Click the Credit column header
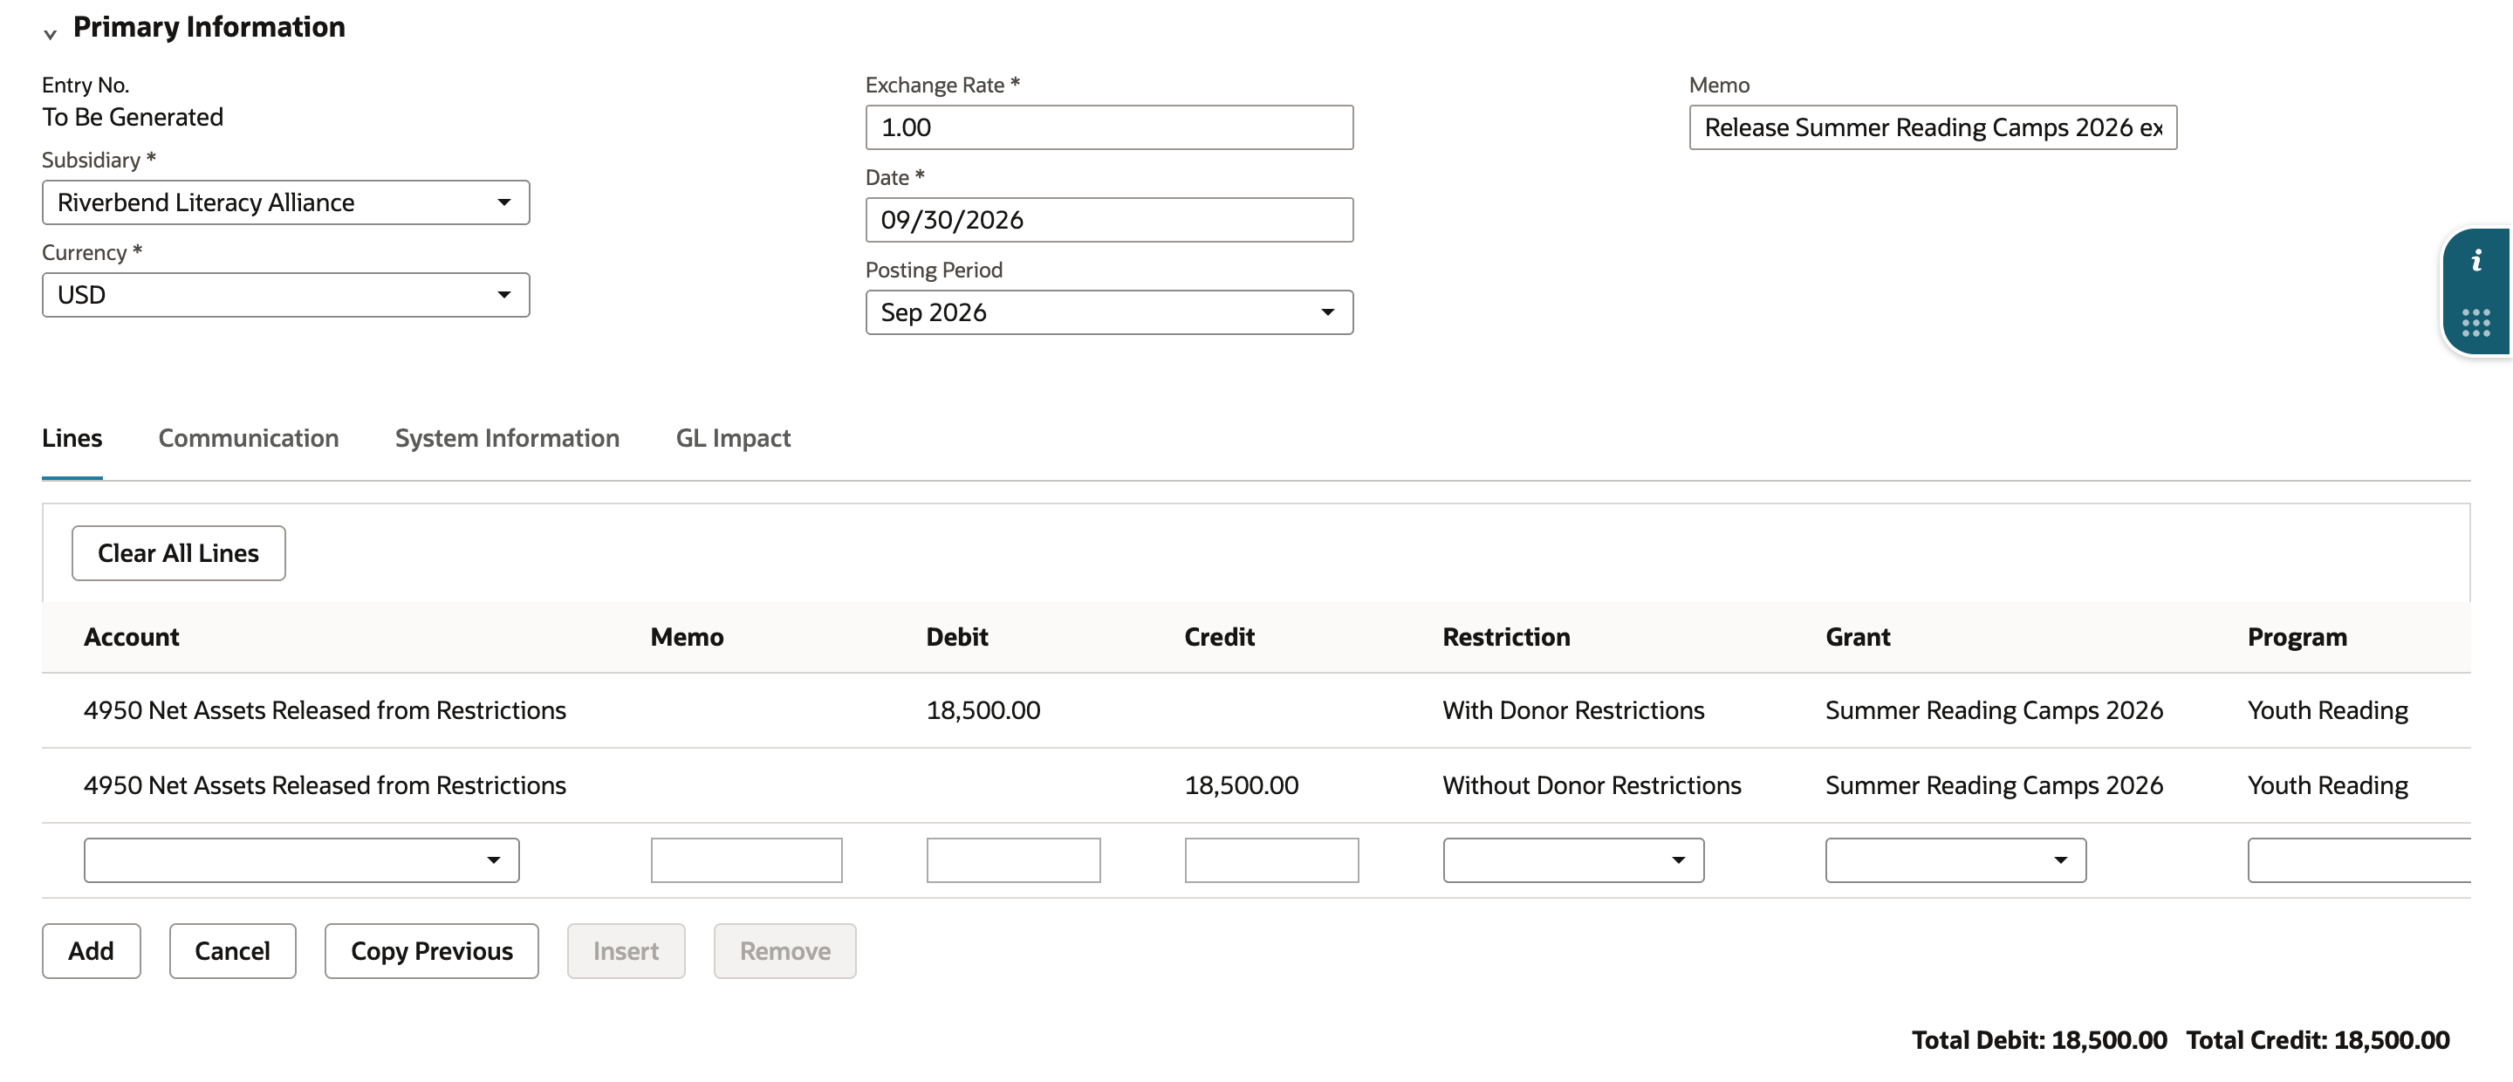 (1220, 637)
